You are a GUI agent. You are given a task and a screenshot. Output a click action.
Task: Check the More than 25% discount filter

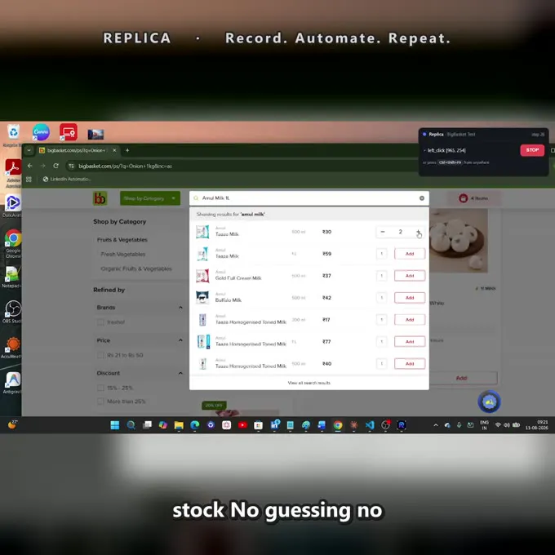pyautogui.click(x=100, y=402)
